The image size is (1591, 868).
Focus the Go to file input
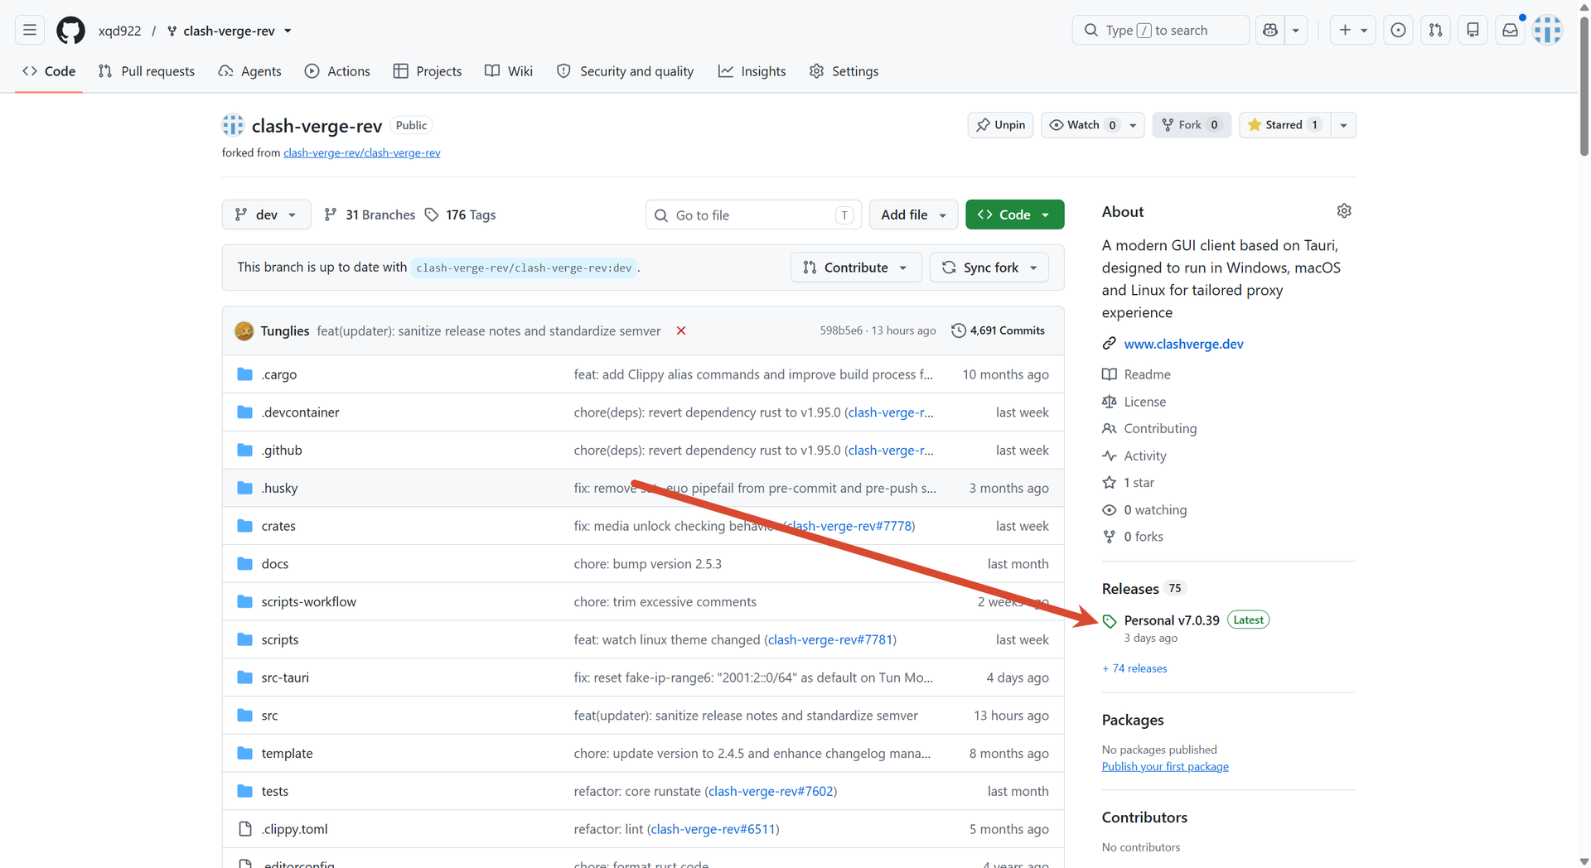pyautogui.click(x=753, y=215)
